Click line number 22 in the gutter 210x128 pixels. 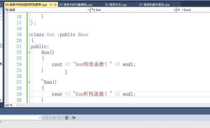tap(19, 53)
